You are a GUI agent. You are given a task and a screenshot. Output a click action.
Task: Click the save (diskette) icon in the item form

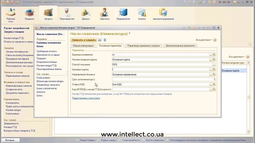click(100, 40)
